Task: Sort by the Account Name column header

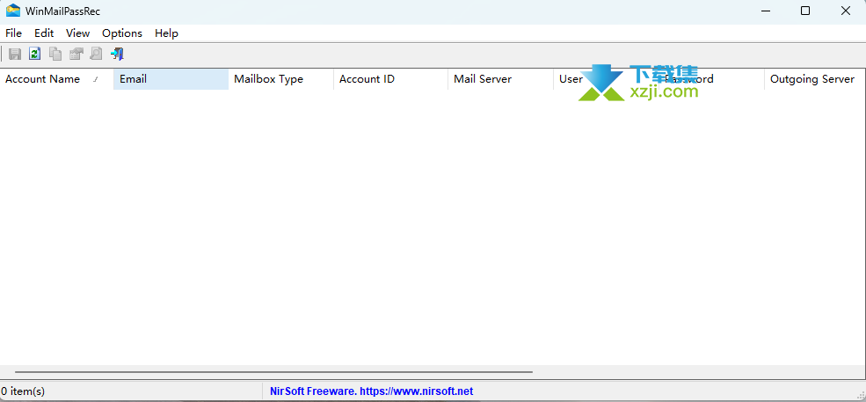Action: tap(57, 79)
